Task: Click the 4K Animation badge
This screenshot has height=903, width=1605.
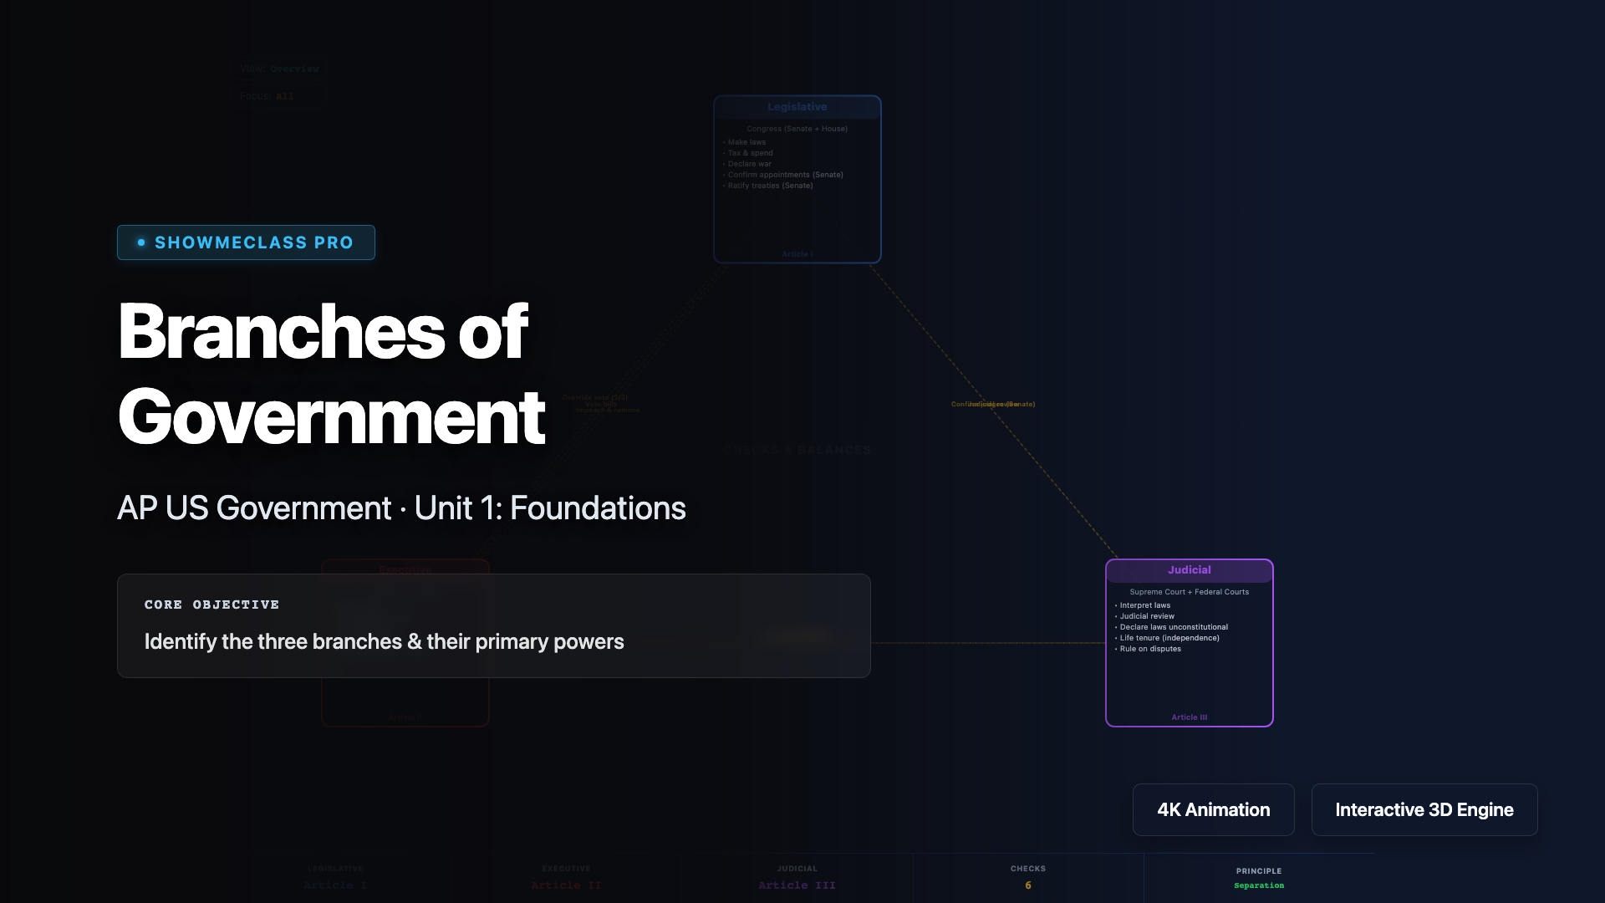Action: tap(1213, 809)
